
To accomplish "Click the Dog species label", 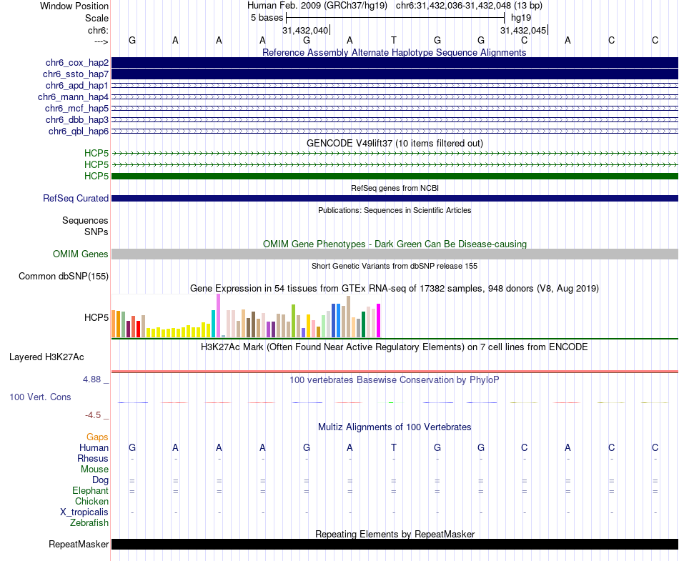I will [101, 480].
